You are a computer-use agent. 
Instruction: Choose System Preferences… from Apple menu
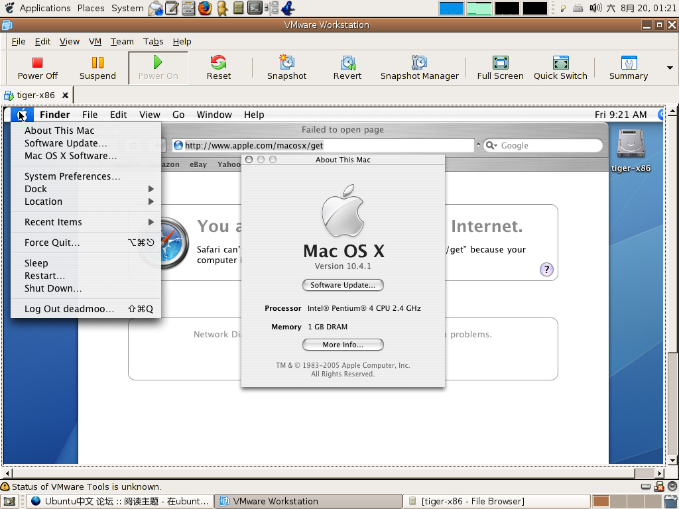click(x=86, y=176)
